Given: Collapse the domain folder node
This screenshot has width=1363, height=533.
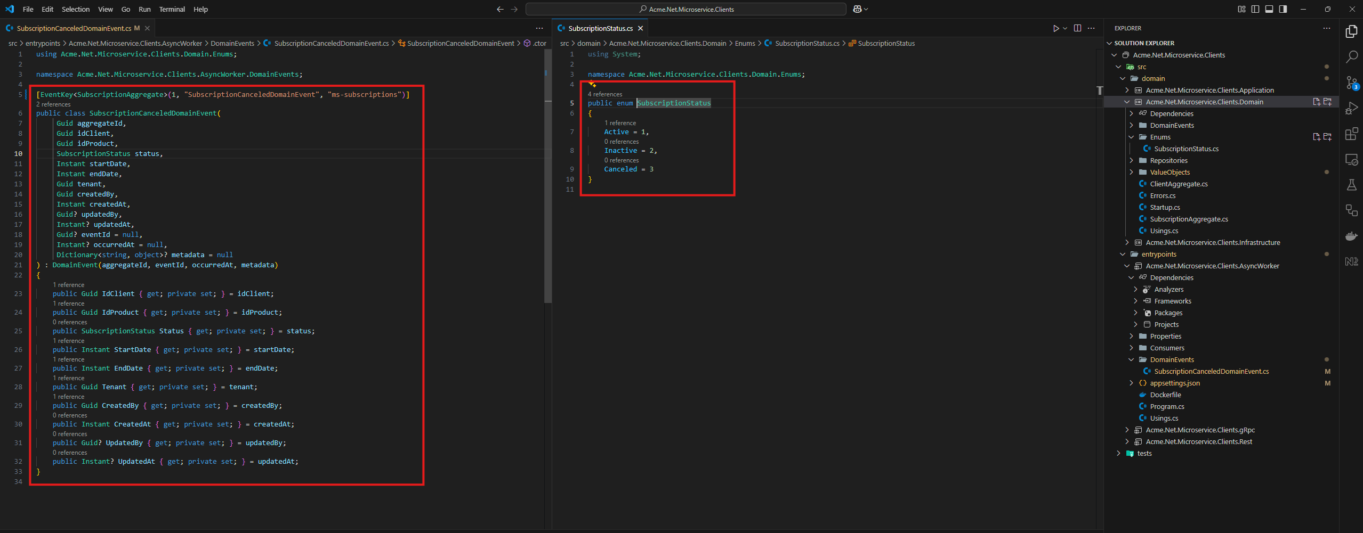Looking at the screenshot, I should point(1123,78).
